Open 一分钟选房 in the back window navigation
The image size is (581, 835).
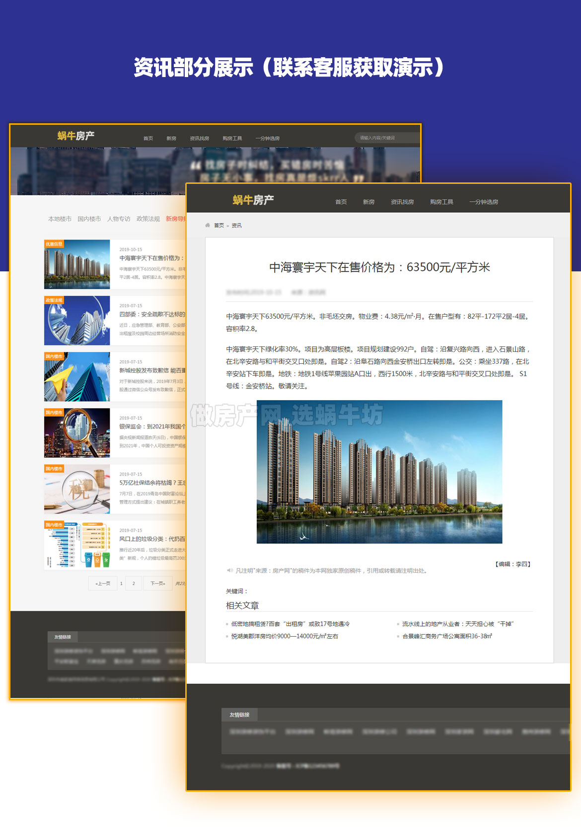pos(267,138)
